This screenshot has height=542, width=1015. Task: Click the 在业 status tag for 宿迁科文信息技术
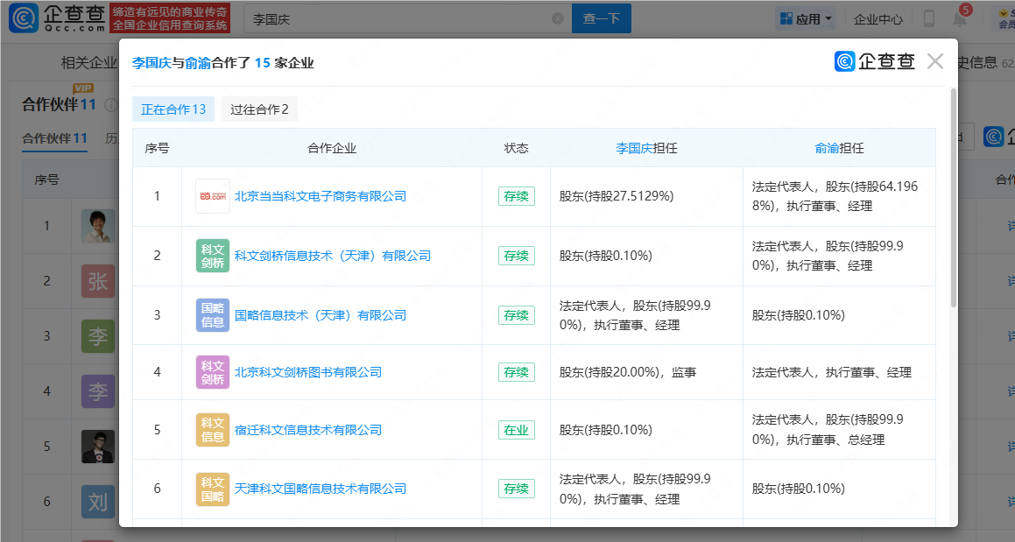click(x=517, y=430)
